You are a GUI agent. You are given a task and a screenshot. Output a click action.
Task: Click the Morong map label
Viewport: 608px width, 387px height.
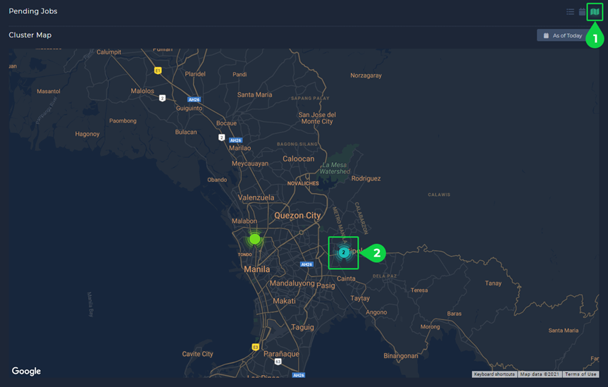click(x=430, y=327)
